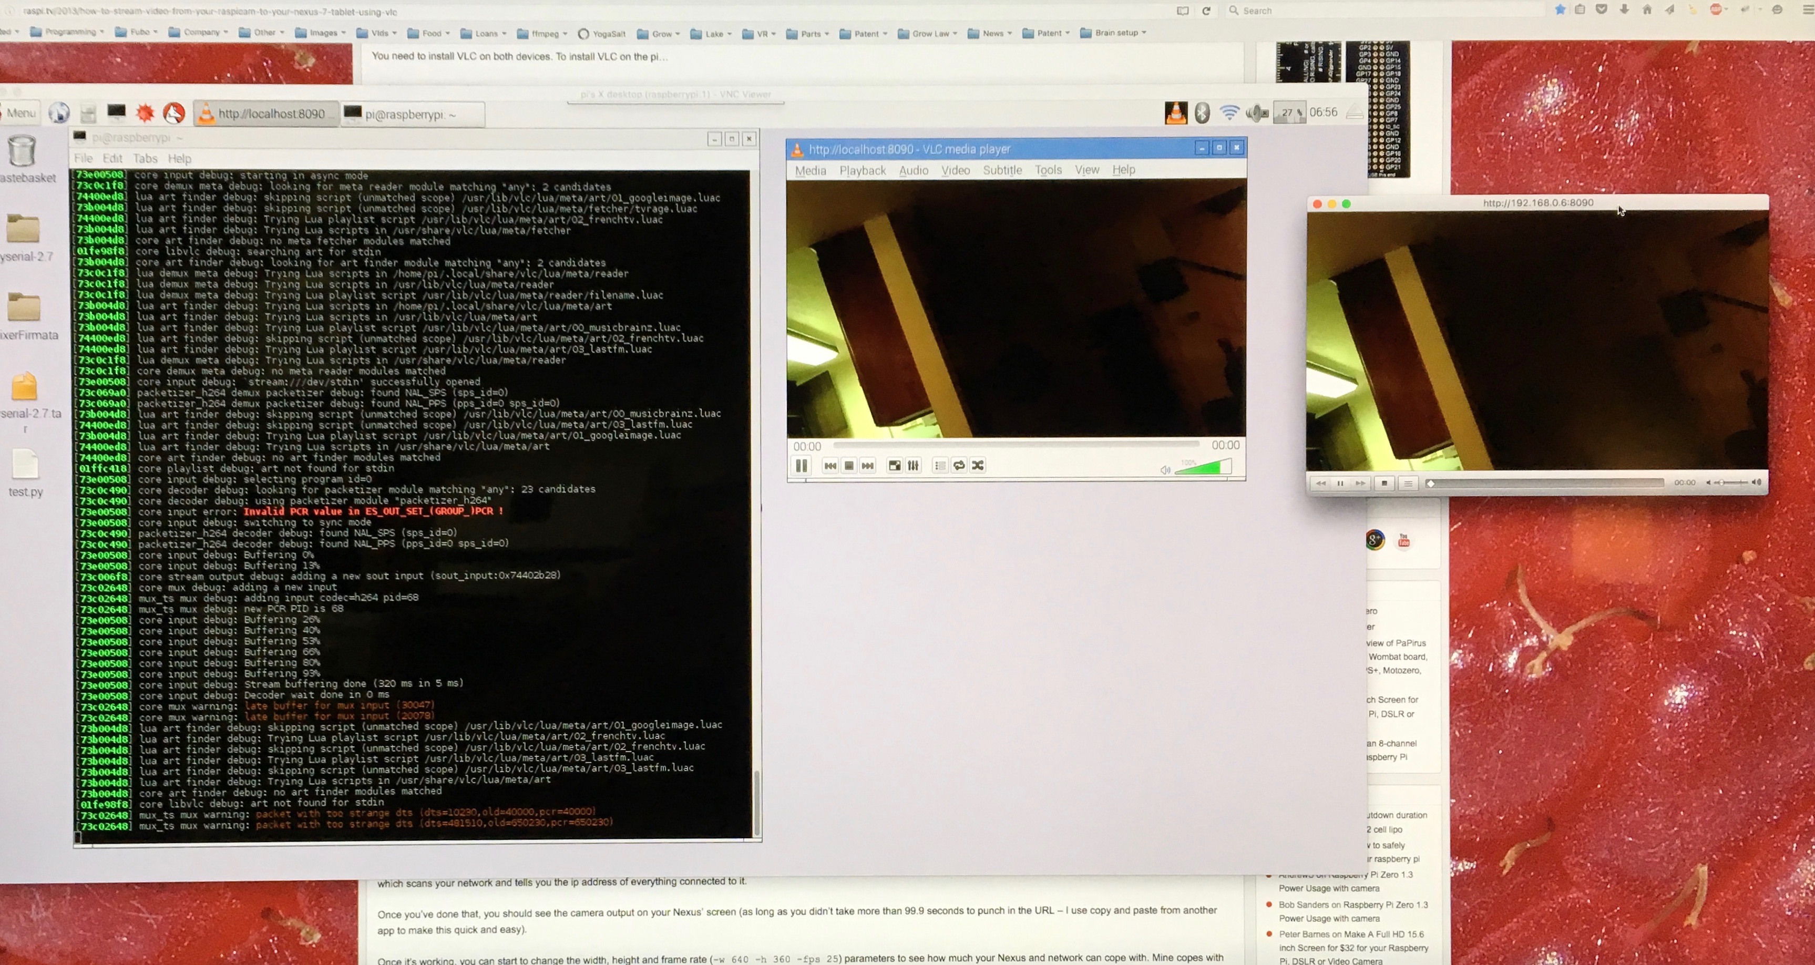Toggle fullscreen icon in VLC controls
Viewport: 1815px width, 965px height.
pos(894,466)
